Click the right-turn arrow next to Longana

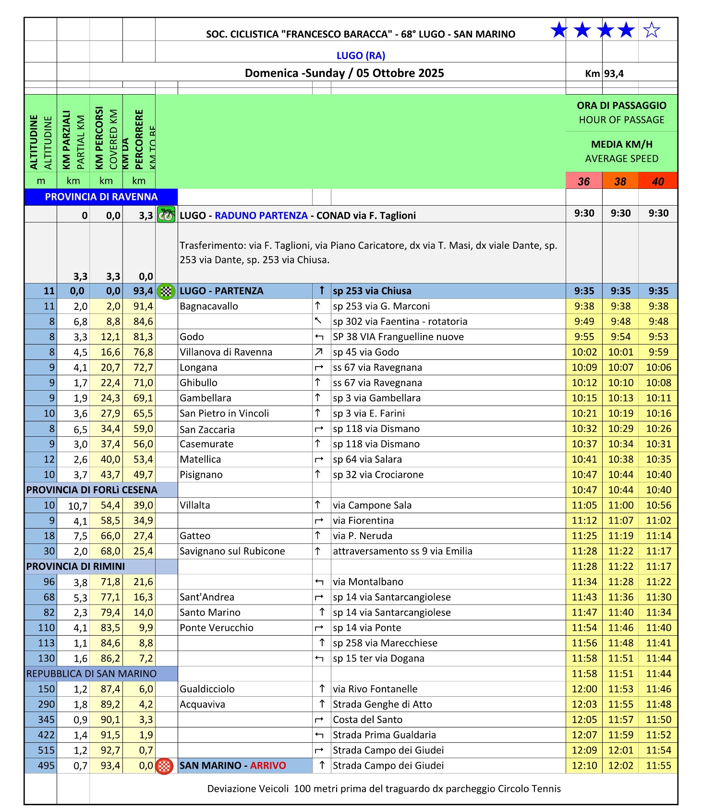318,368
